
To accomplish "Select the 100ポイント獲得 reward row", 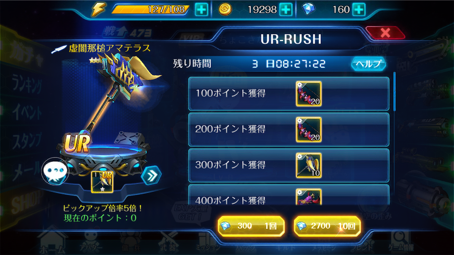I will click(x=289, y=94).
